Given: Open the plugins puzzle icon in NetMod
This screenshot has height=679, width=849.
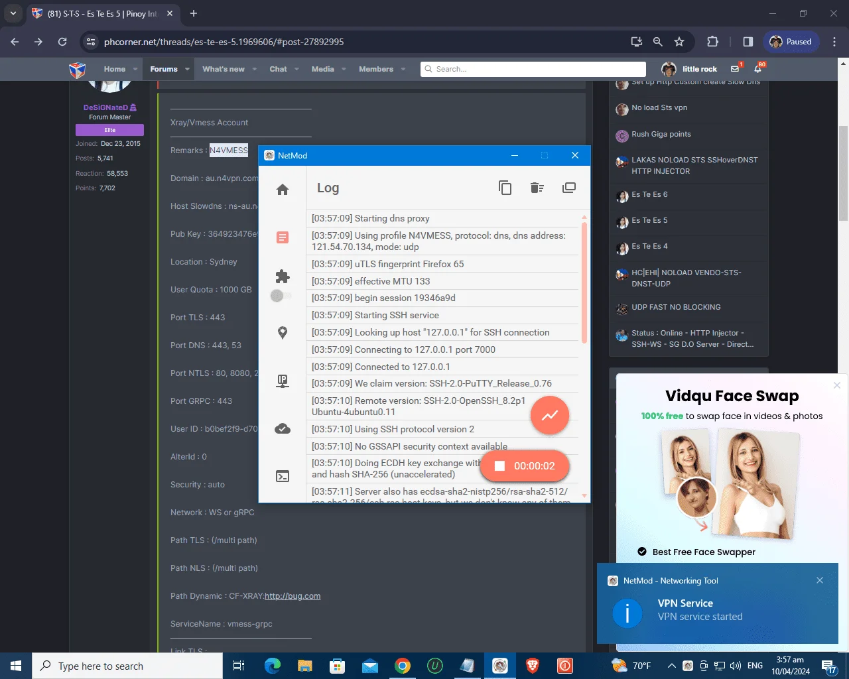Looking at the screenshot, I should 283,277.
